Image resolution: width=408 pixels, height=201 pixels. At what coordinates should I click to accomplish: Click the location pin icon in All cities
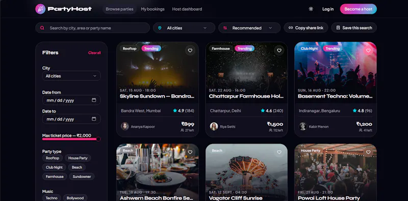(160, 28)
